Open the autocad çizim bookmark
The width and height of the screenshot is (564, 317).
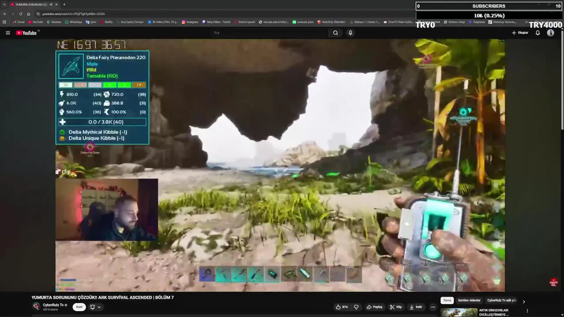(x=303, y=22)
